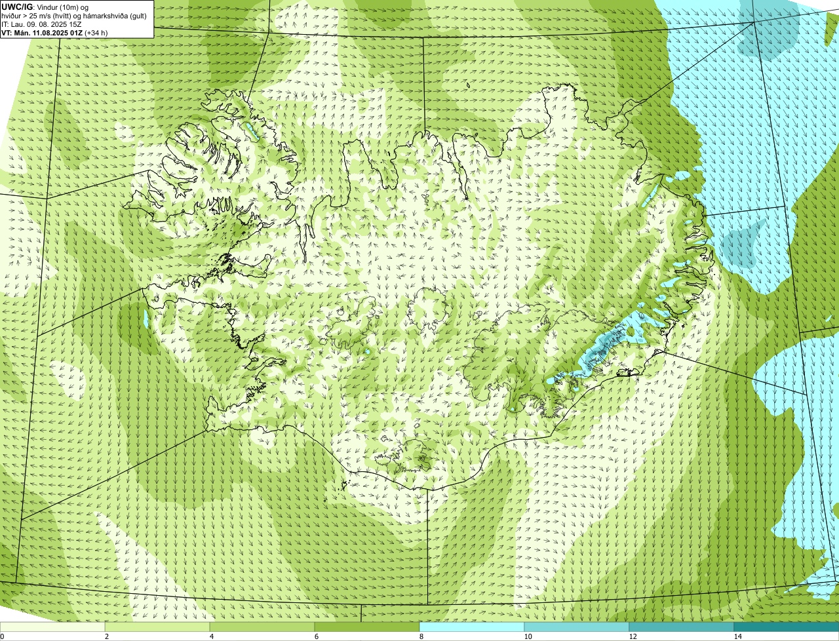
Task: Click the '8' label on the wind scale
Action: (421, 636)
